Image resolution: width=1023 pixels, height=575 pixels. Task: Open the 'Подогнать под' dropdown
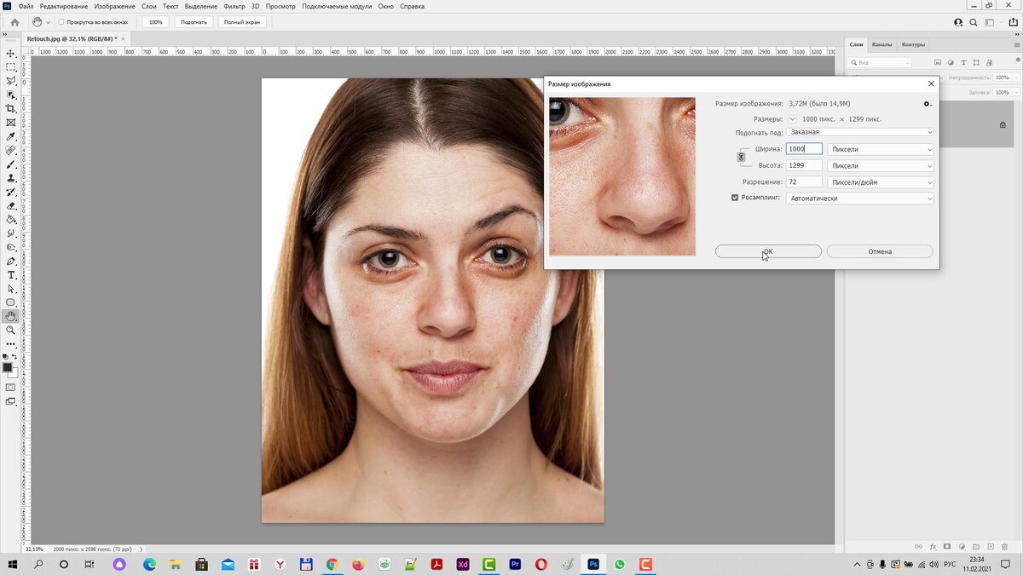tap(860, 132)
